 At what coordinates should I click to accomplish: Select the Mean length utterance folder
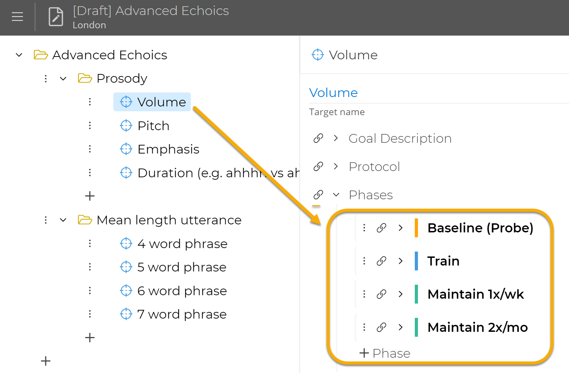(x=169, y=220)
